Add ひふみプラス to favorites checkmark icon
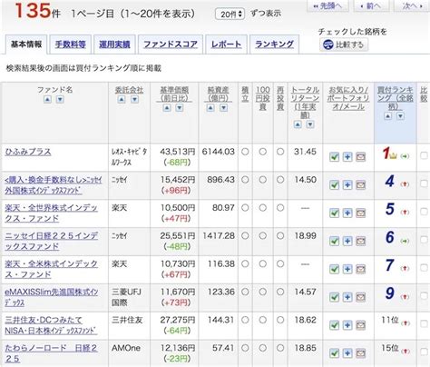 (334, 157)
